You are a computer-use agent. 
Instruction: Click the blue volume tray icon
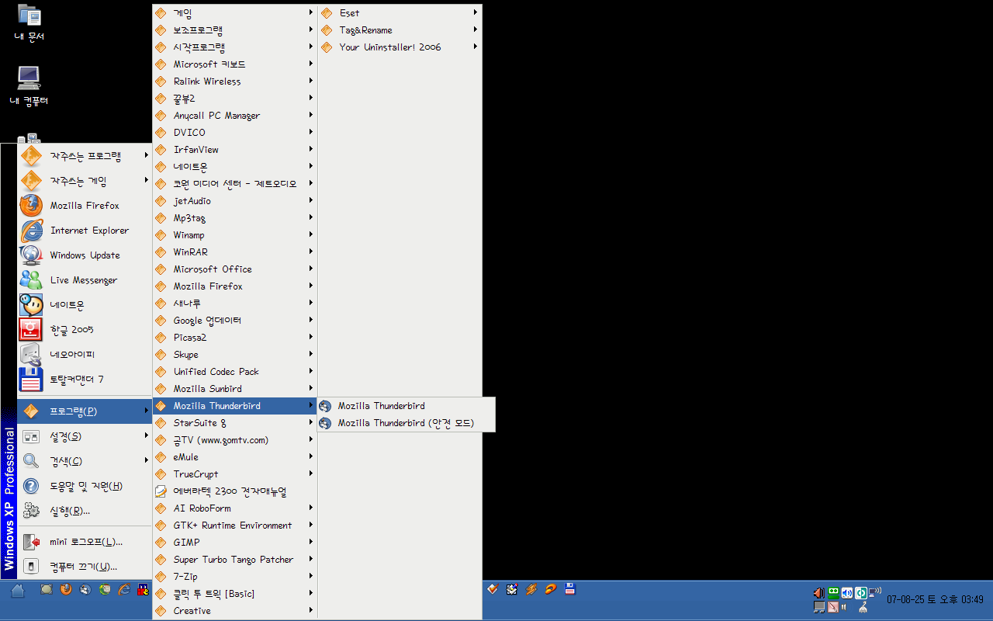pos(847,593)
